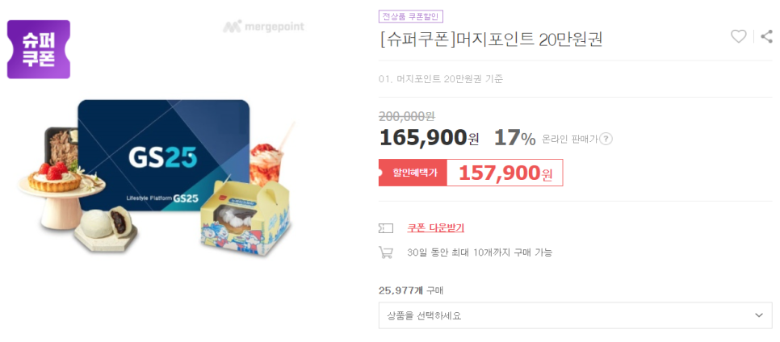Click the purple 슈퍼쿠폰 badge
This screenshot has width=780, height=342.
pos(38,49)
